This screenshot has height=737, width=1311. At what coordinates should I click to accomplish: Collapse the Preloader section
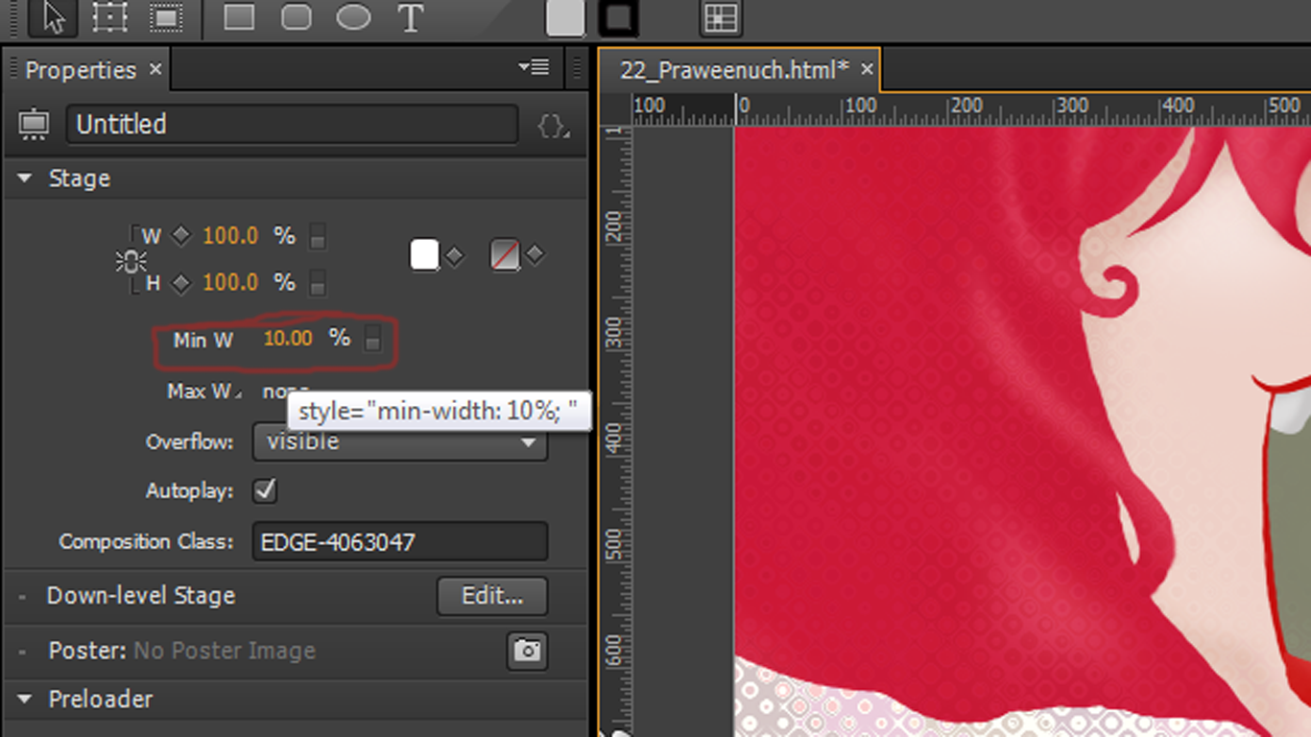(26, 699)
